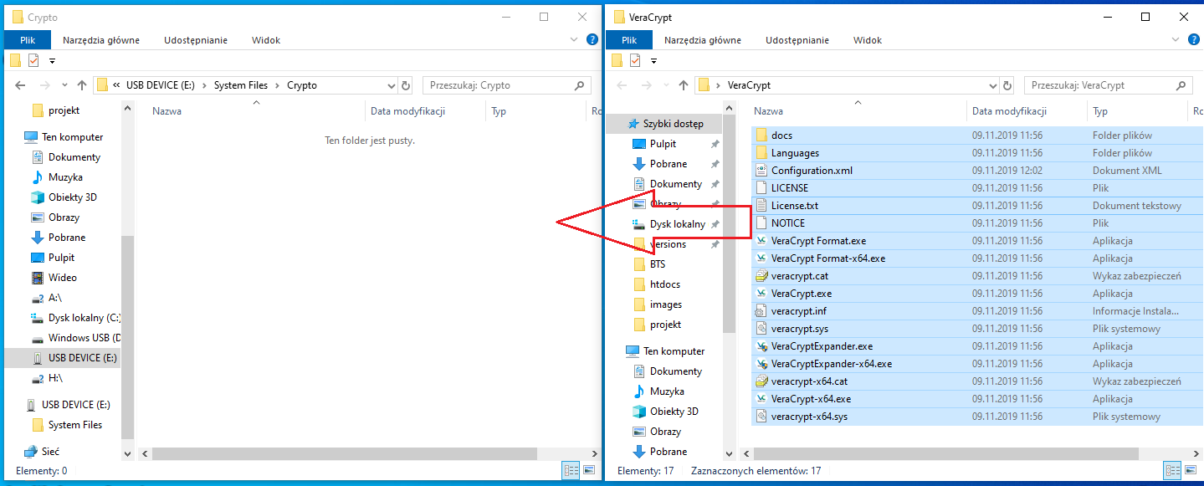Click the veracrypt.cat security catalog icon
Image resolution: width=1204 pixels, height=486 pixels.
(761, 276)
